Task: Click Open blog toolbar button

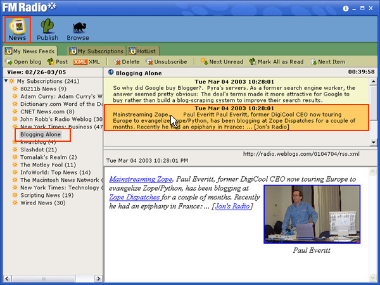Action: [x=23, y=62]
